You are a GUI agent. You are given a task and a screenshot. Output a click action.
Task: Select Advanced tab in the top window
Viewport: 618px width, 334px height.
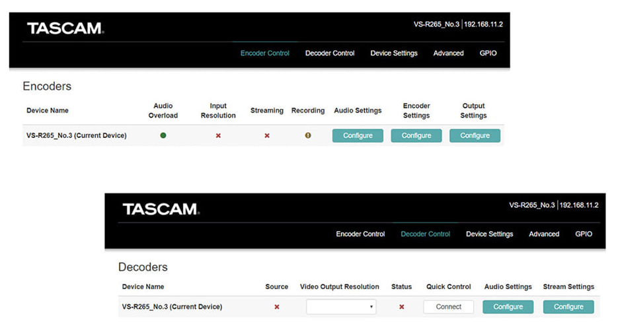[x=449, y=53]
